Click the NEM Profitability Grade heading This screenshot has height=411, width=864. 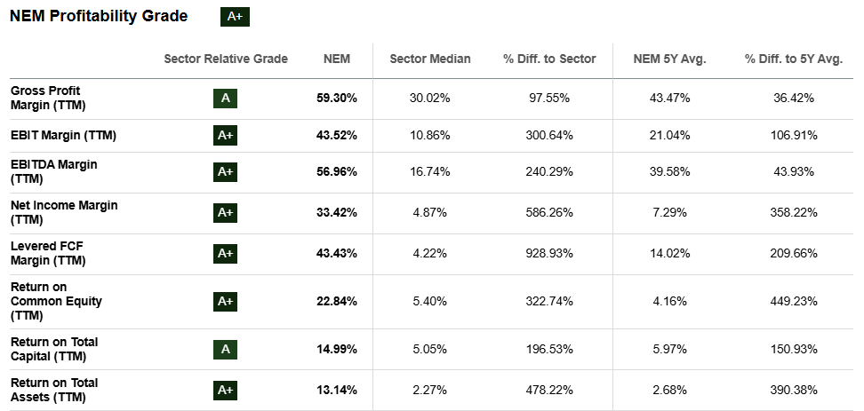[99, 16]
